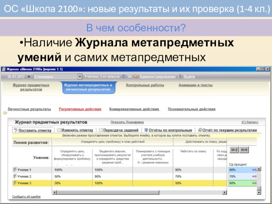Click the horizontal scrollbar thumb
This screenshot has width=272, height=204.
click(108, 192)
